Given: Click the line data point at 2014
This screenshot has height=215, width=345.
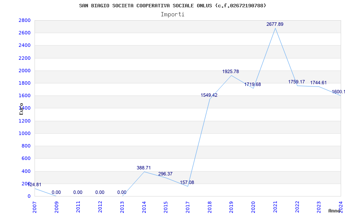Looking at the screenshot, I should click(144, 172).
